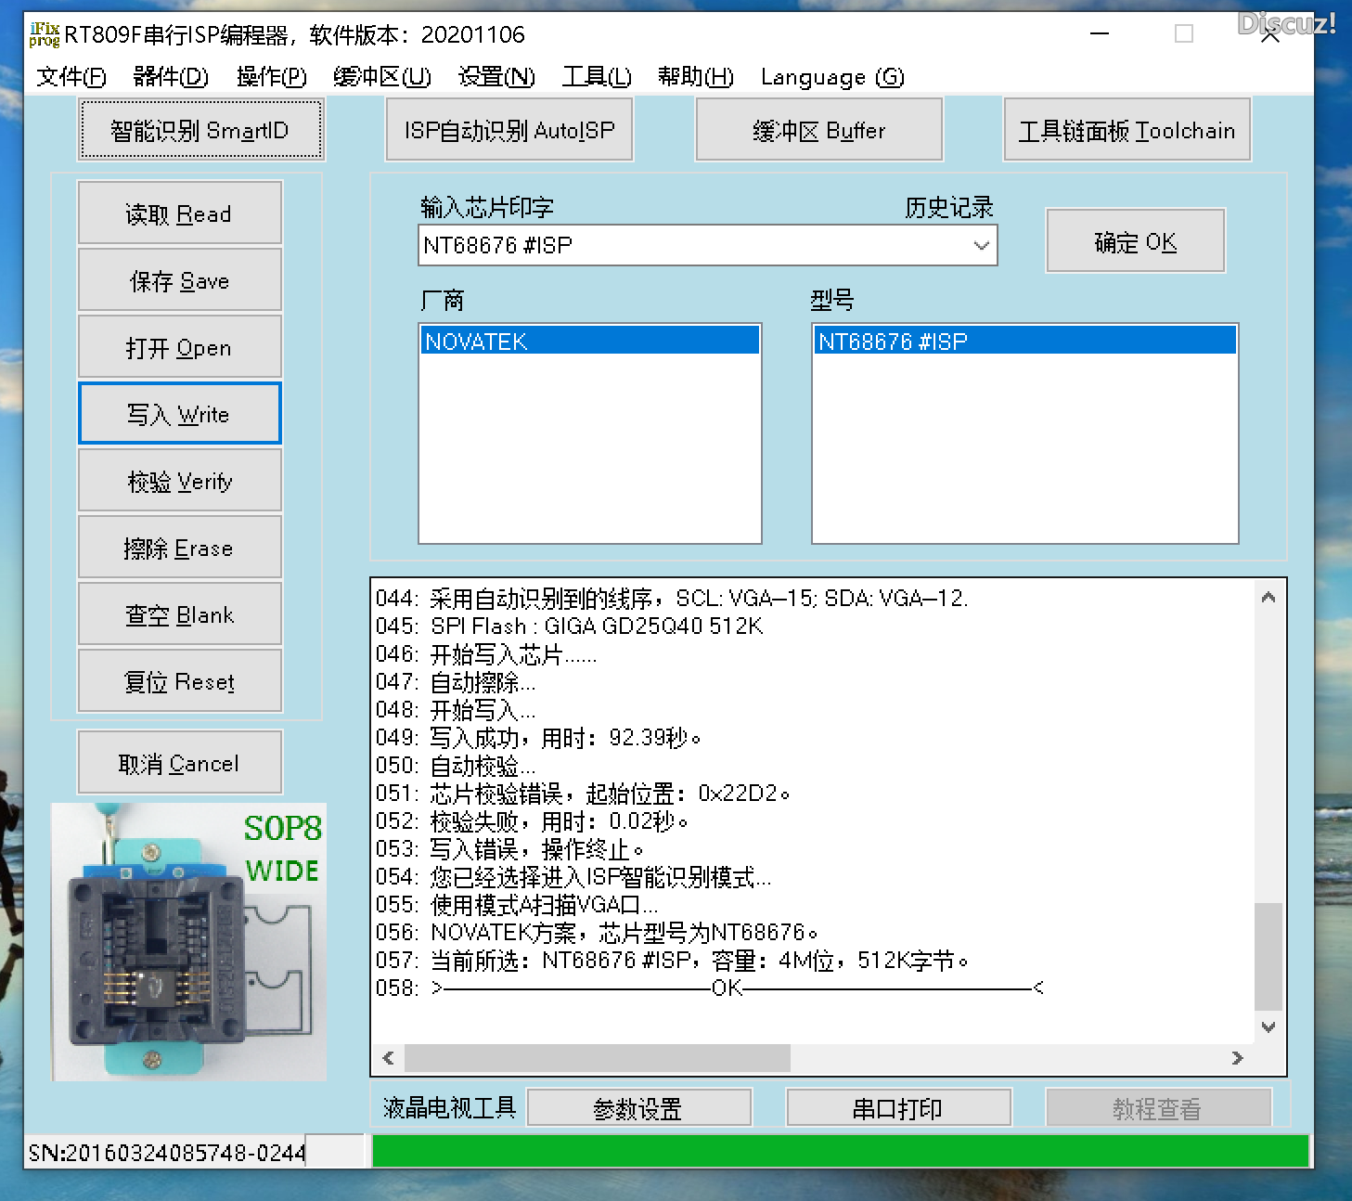Open the 智能识别 SmartID panel

200,129
